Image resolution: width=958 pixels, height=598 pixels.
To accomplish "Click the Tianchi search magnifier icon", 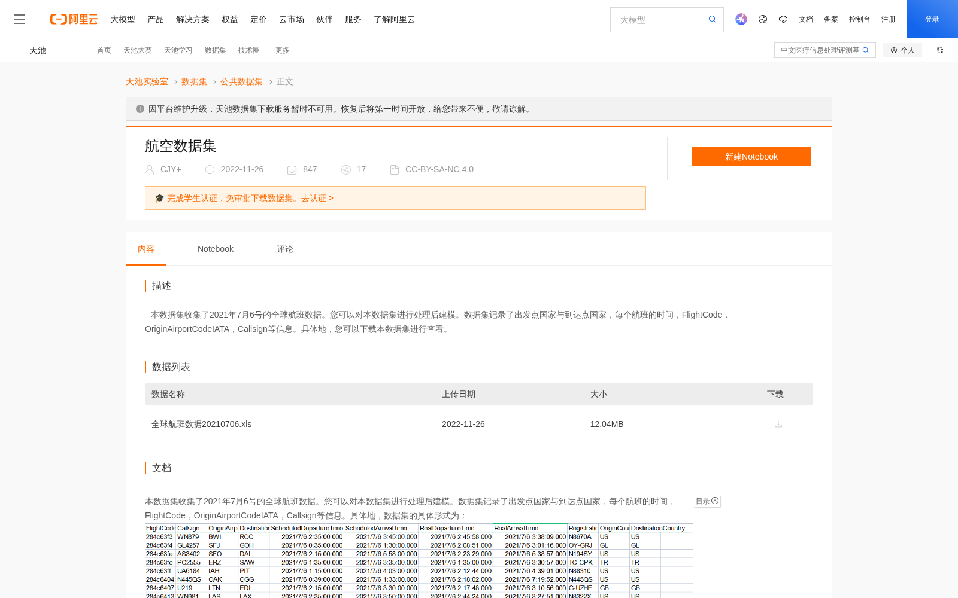I will pos(866,50).
